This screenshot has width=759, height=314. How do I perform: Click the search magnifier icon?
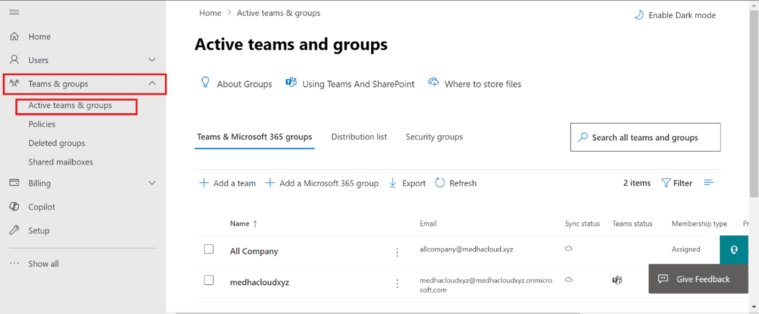point(583,137)
